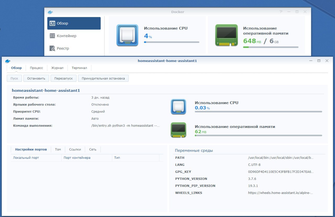The width and height of the screenshot is (335, 217).
Task: Maximize the Docker window
Action: (297, 12)
